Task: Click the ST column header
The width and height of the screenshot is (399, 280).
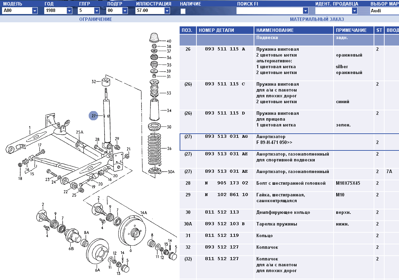Action: tap(379, 30)
